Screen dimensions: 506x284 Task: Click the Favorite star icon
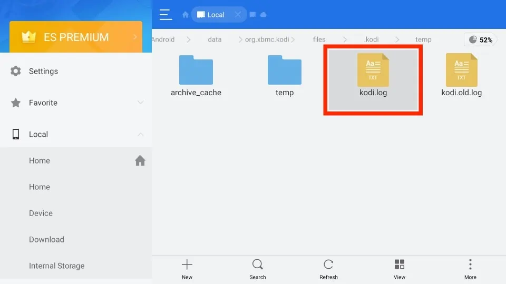point(15,103)
